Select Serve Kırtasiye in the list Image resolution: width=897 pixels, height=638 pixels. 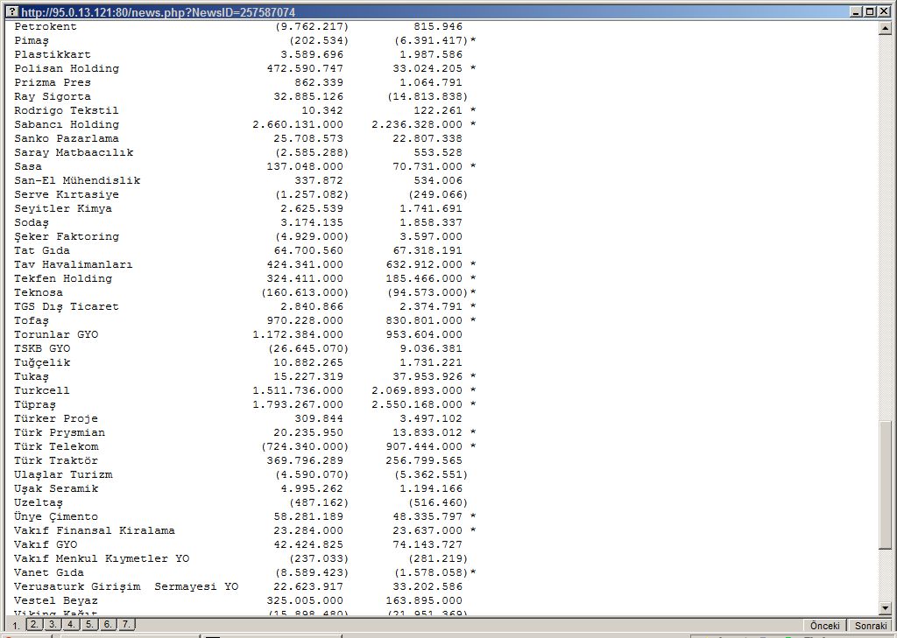click(x=67, y=194)
